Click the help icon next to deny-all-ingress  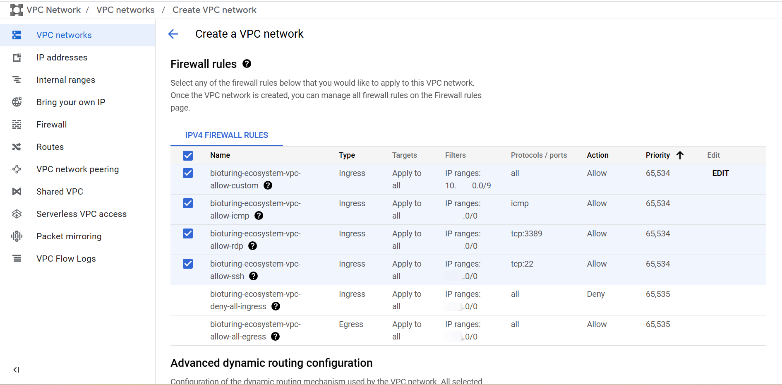pyautogui.click(x=276, y=306)
